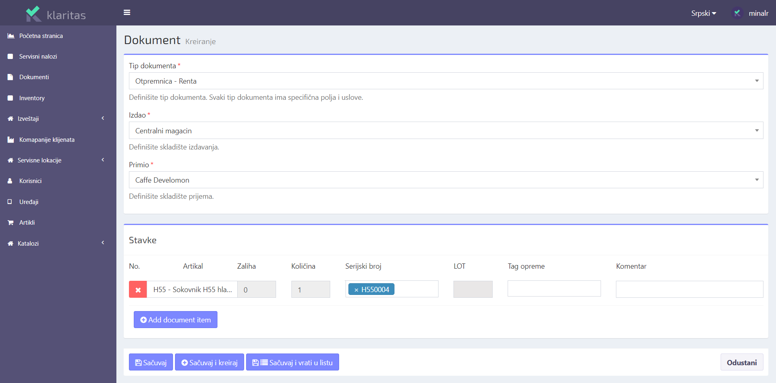Click the Artikli shopping cart icon
Screen dimensions: 776x383
pos(11,223)
